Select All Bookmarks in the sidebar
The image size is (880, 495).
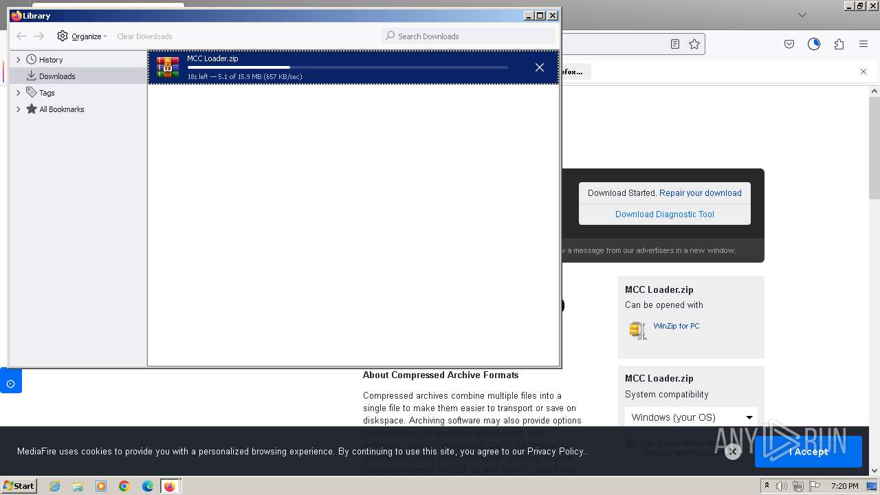click(x=62, y=109)
